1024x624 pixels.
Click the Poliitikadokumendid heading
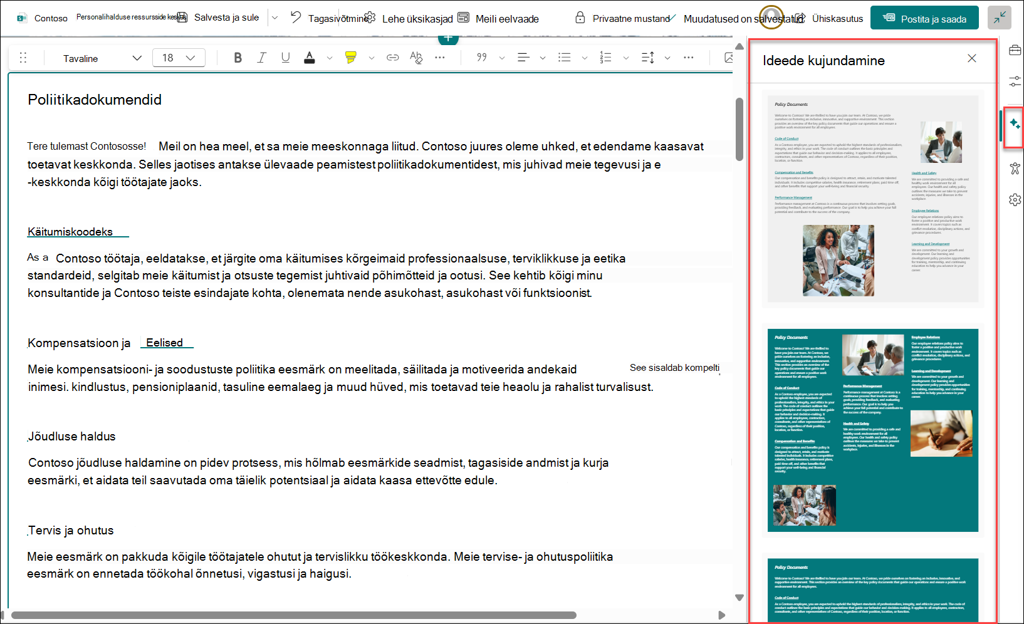point(95,100)
